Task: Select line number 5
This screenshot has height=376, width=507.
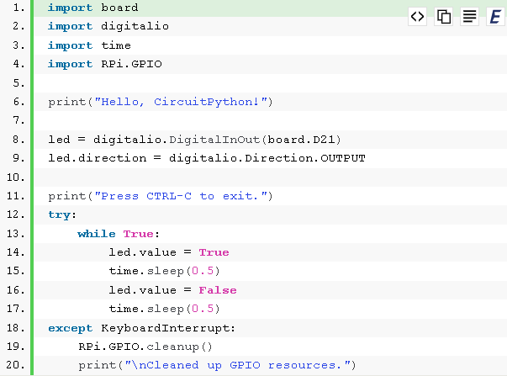Action: tap(18, 83)
